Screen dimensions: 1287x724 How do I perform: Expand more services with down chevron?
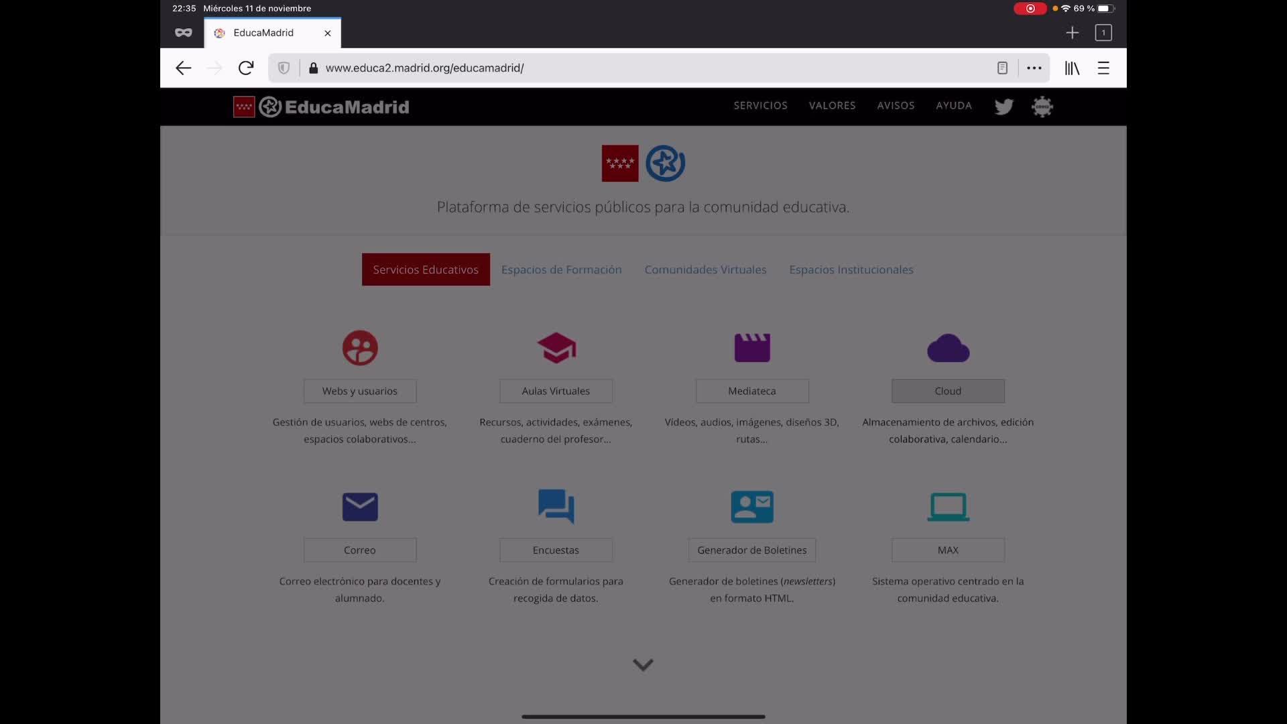[x=643, y=665]
